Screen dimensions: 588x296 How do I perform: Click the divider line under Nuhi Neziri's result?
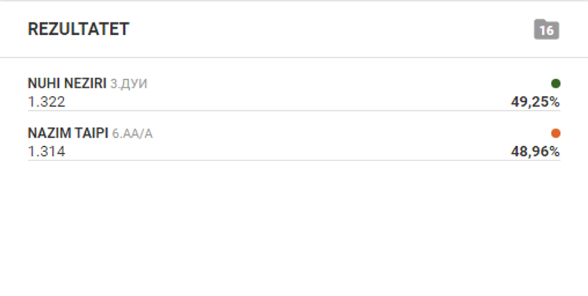(x=294, y=111)
